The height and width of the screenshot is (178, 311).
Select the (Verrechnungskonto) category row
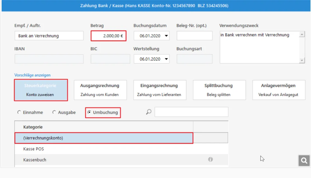click(104, 138)
